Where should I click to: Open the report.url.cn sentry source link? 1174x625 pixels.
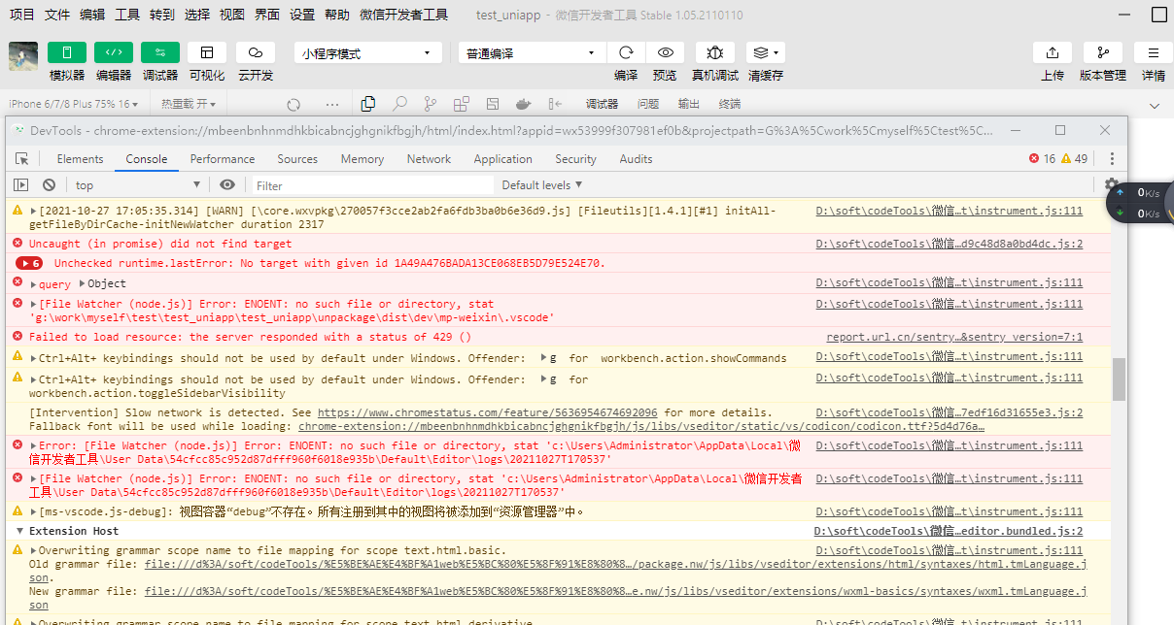pyautogui.click(x=954, y=337)
